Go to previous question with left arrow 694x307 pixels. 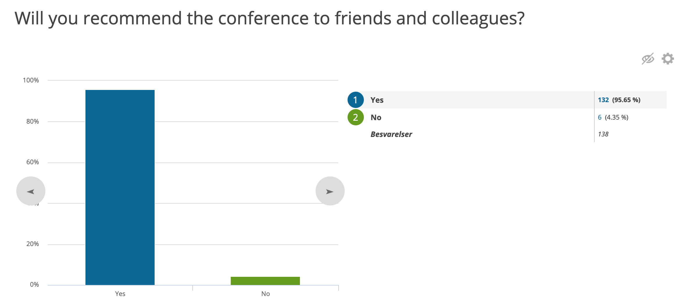click(x=31, y=191)
